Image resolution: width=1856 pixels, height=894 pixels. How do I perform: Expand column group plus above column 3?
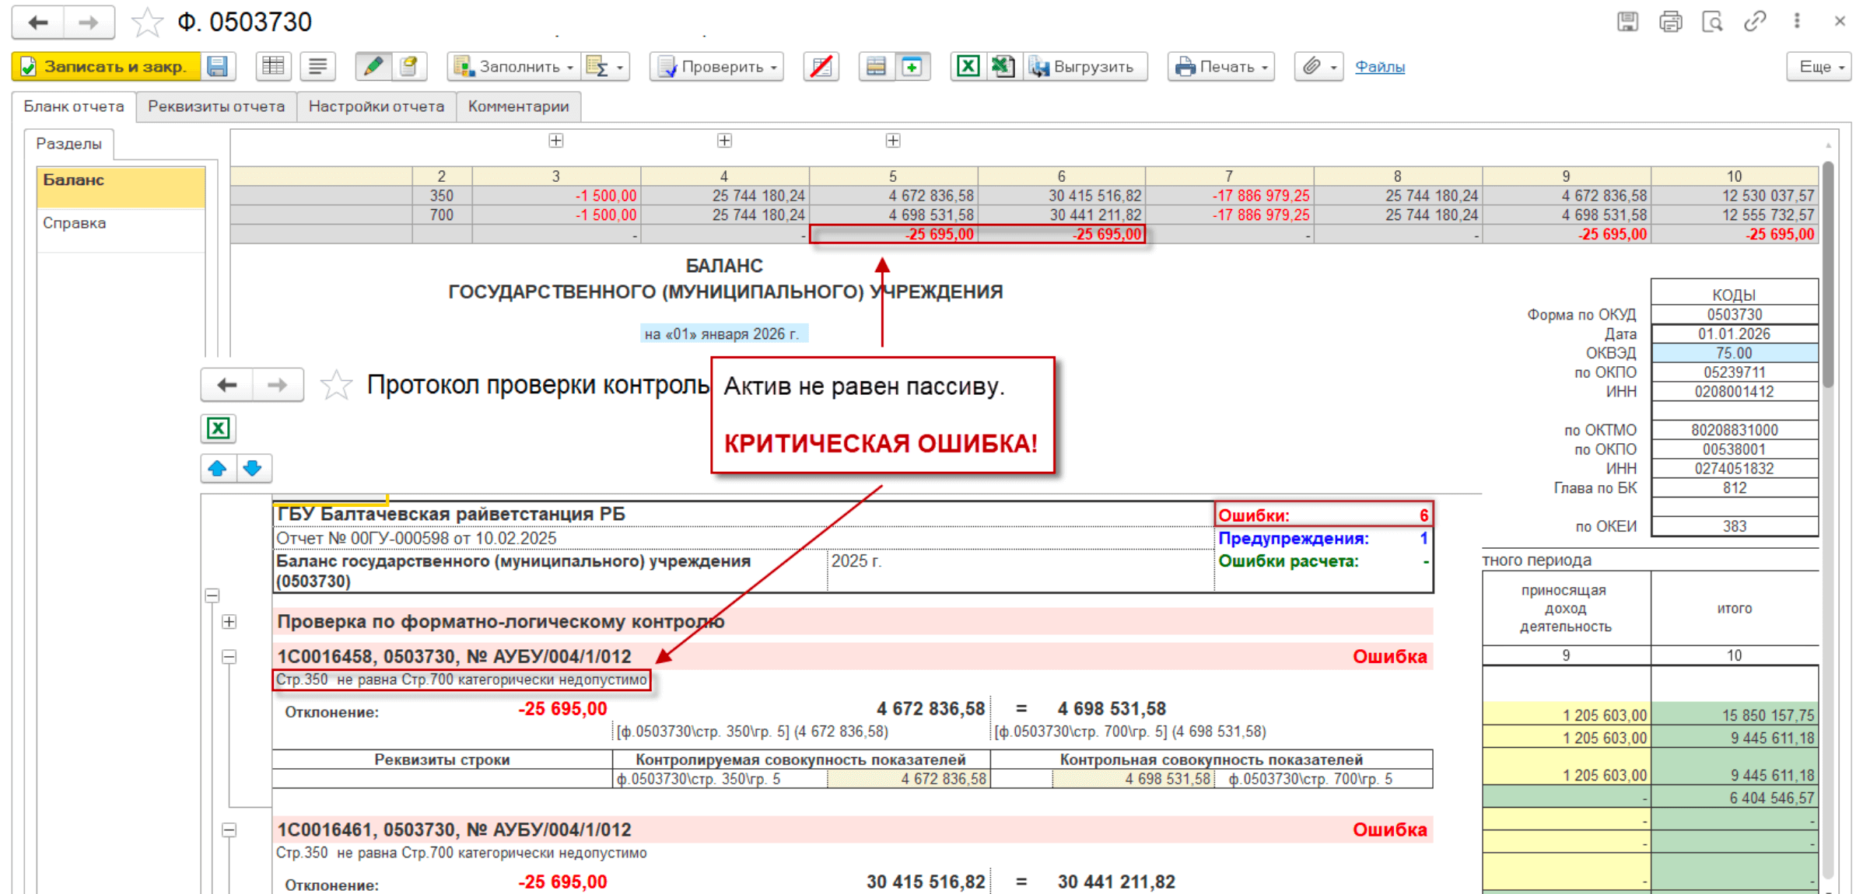(555, 141)
